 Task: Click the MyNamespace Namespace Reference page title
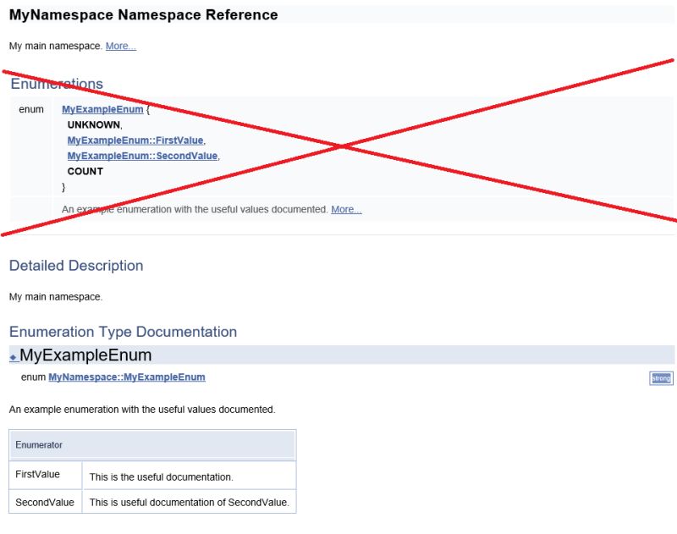pos(142,14)
